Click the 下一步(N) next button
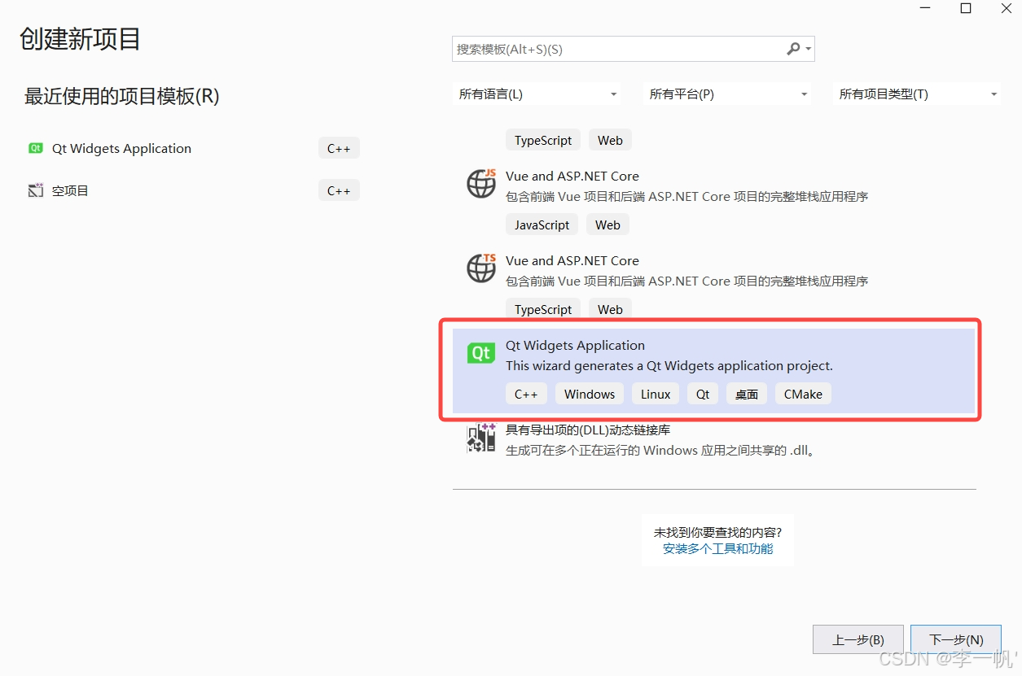The image size is (1022, 676). 956,639
